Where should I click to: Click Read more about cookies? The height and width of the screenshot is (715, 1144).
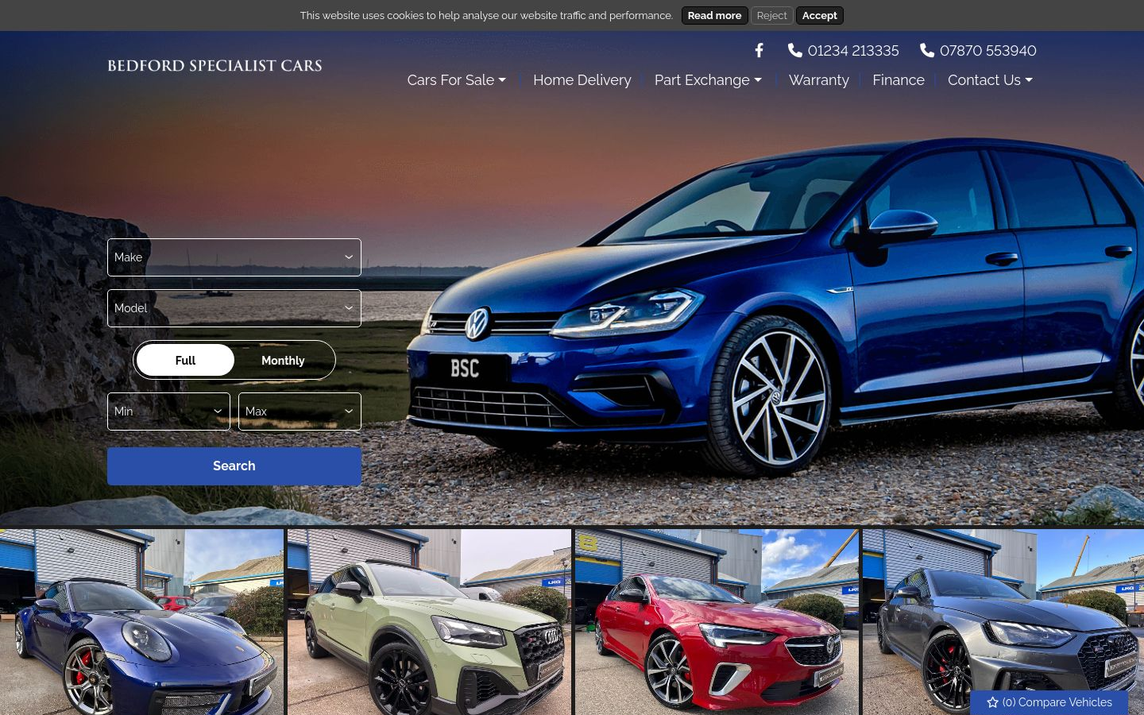(x=714, y=15)
